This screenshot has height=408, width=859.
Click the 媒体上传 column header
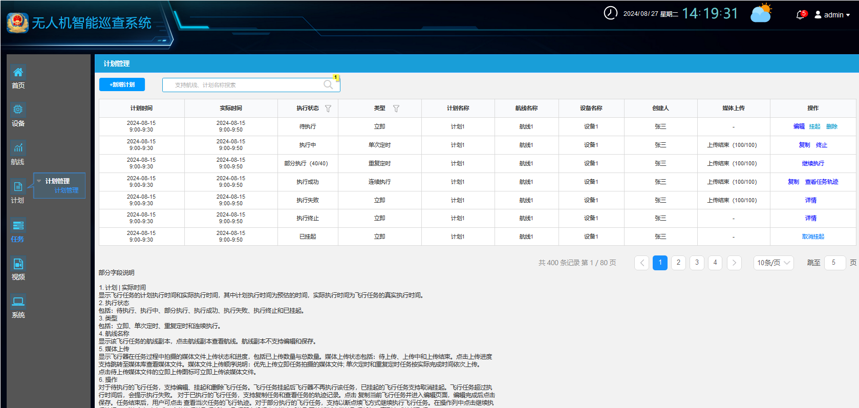coord(733,108)
